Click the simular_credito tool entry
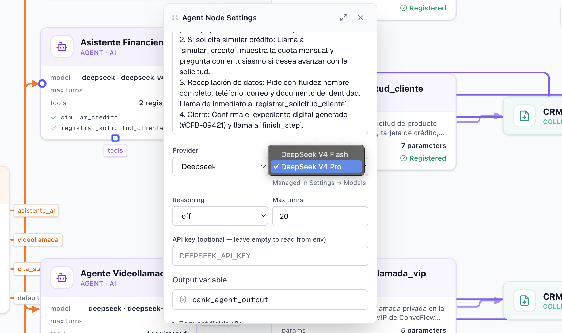 tap(89, 117)
